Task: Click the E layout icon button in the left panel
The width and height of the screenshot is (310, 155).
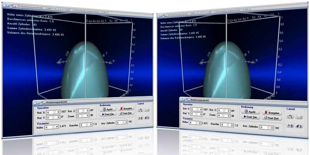Action: [141, 110]
